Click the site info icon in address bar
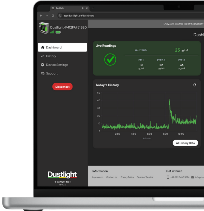Viewport: 204px width, 211px height. (x=60, y=16)
